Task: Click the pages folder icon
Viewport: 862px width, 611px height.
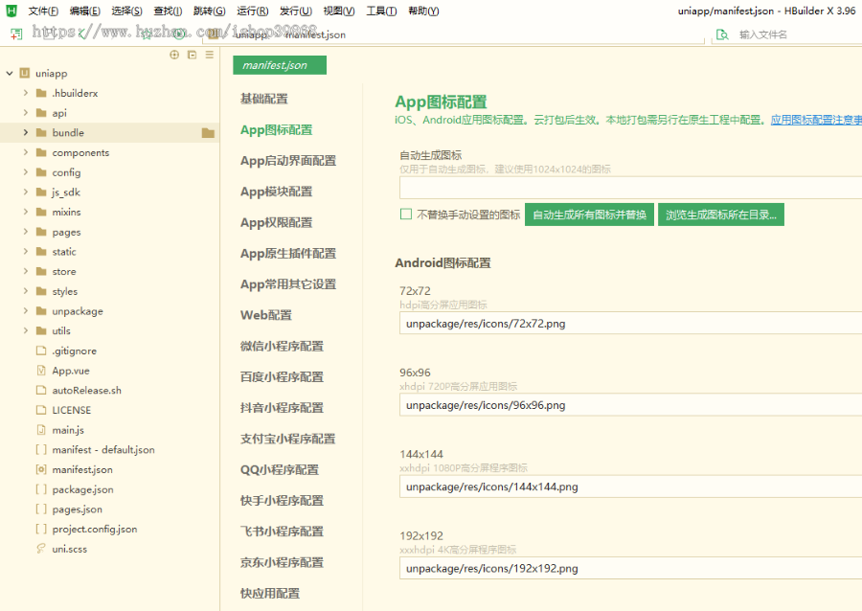Action: (x=41, y=232)
